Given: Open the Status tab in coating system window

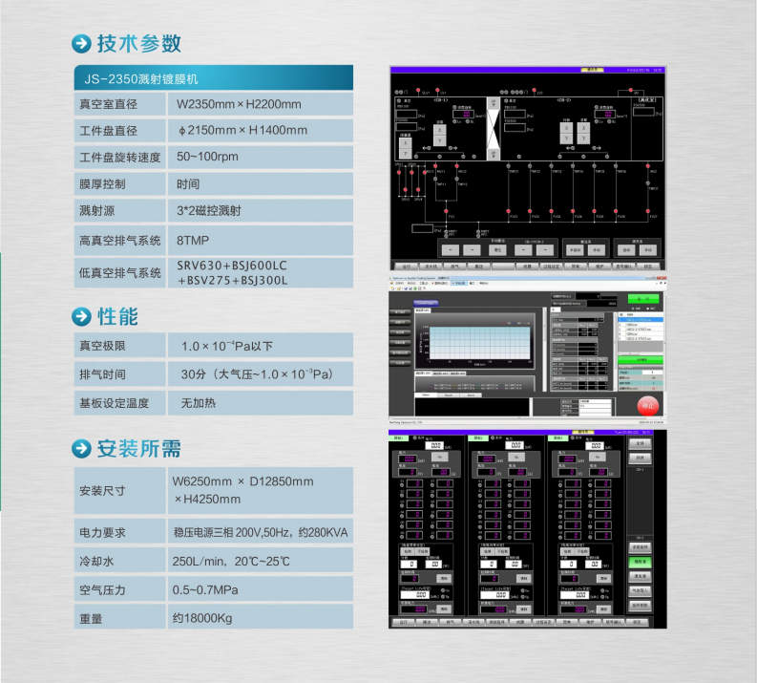Looking at the screenshot, I should (x=426, y=395).
